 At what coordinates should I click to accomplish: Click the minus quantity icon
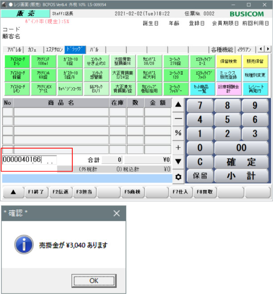point(178,119)
